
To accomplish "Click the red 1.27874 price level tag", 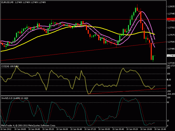I will pyautogui.click(x=171, y=19).
